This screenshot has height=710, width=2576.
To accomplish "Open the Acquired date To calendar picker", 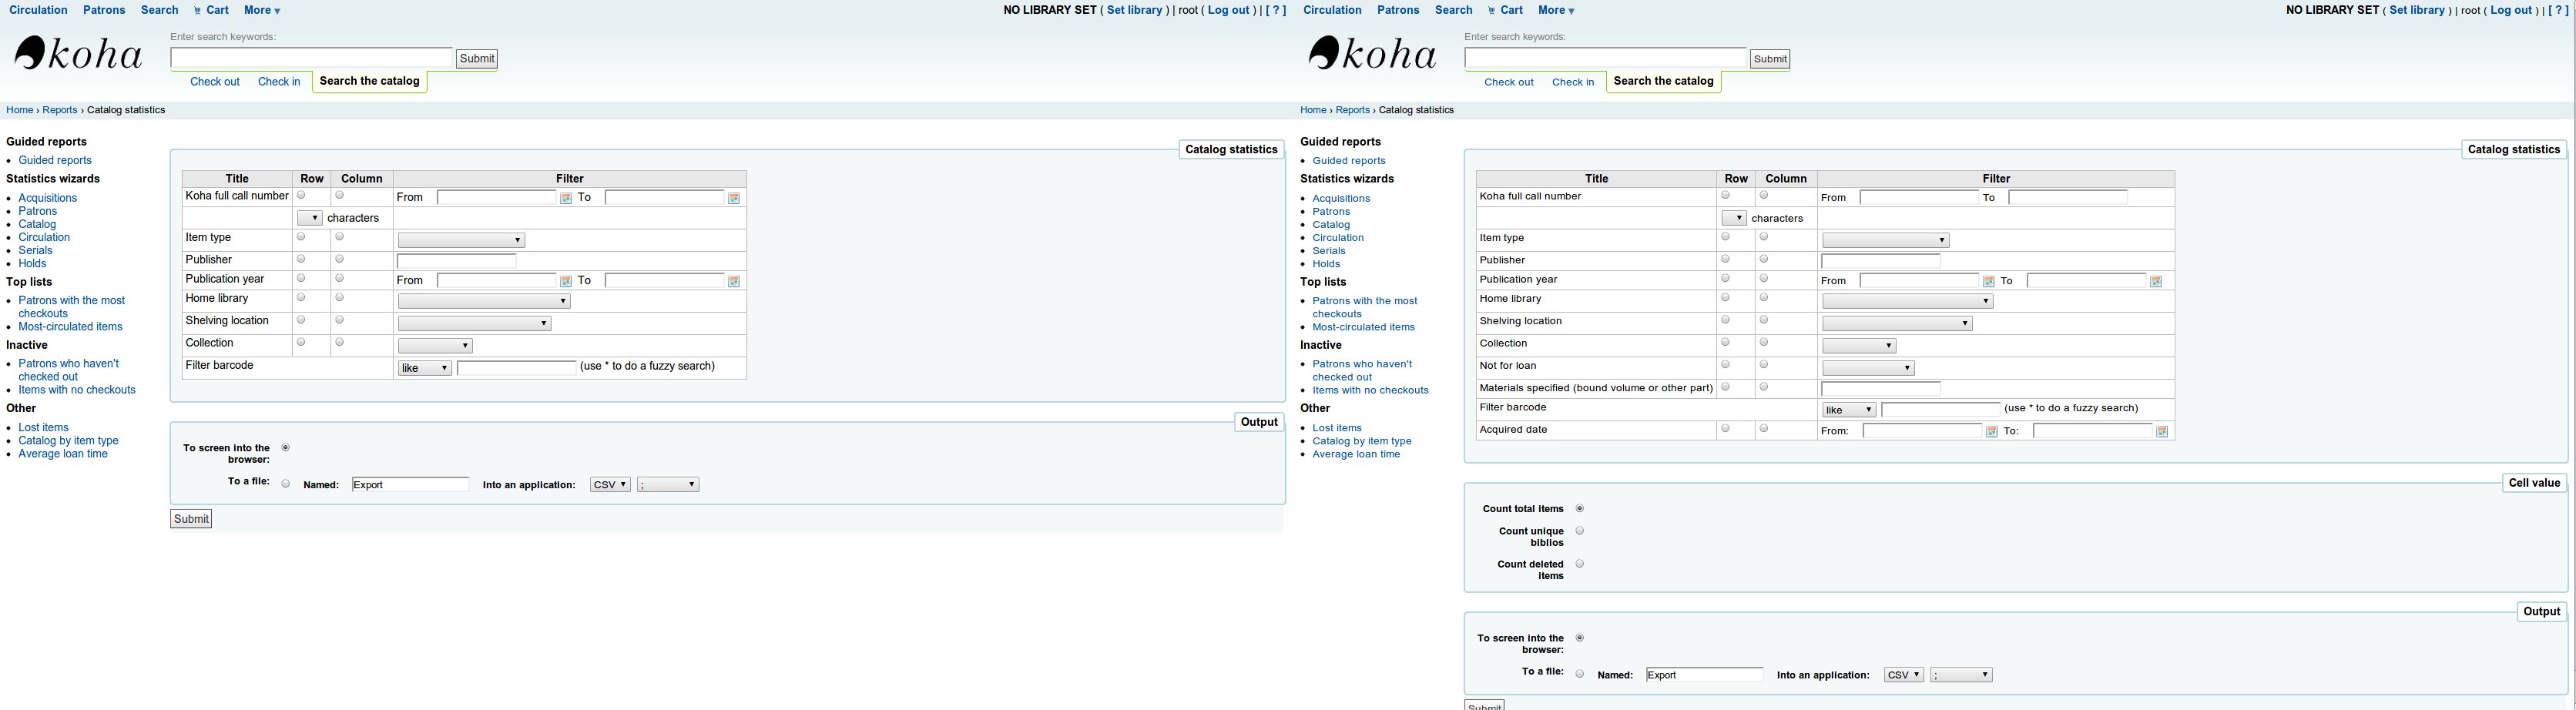I will click(x=2161, y=432).
